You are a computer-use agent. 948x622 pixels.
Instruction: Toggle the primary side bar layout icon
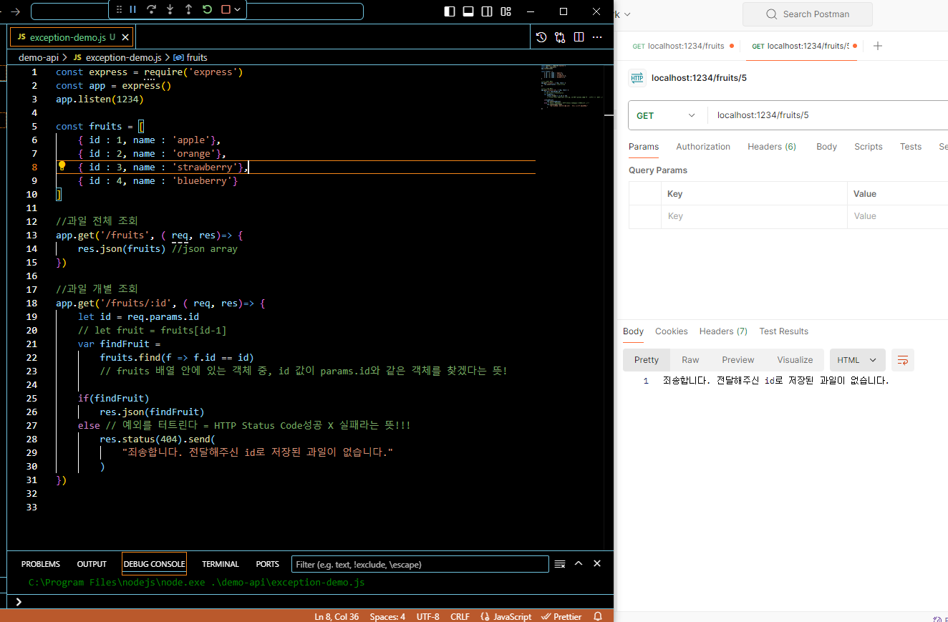pyautogui.click(x=450, y=11)
